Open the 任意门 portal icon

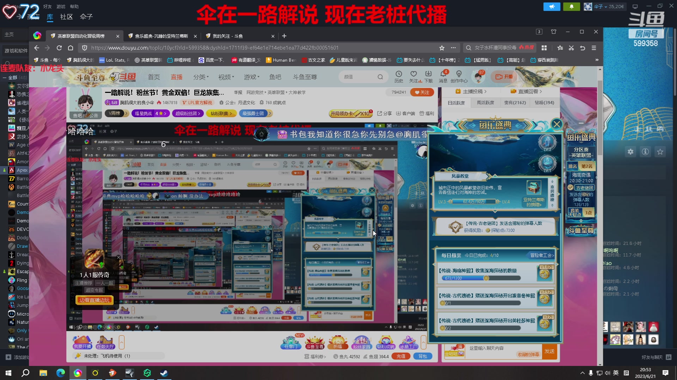(x=291, y=342)
